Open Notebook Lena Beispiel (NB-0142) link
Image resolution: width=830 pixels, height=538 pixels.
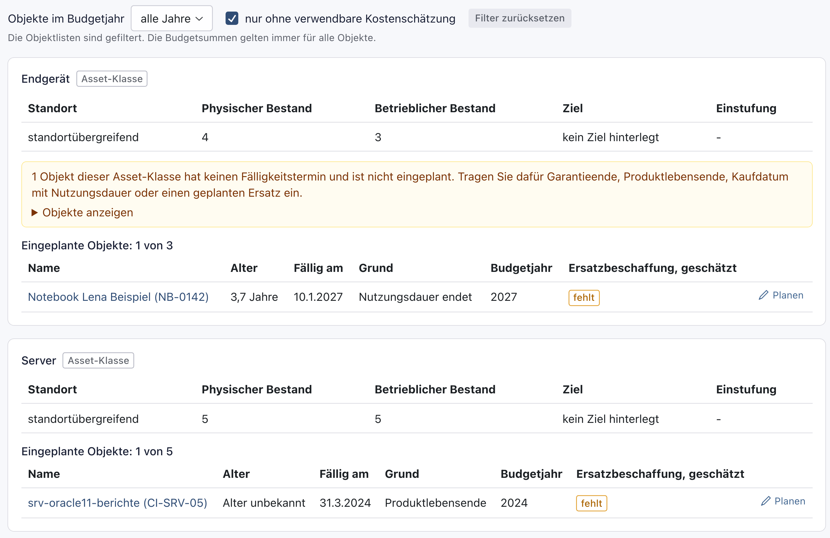[x=118, y=297]
